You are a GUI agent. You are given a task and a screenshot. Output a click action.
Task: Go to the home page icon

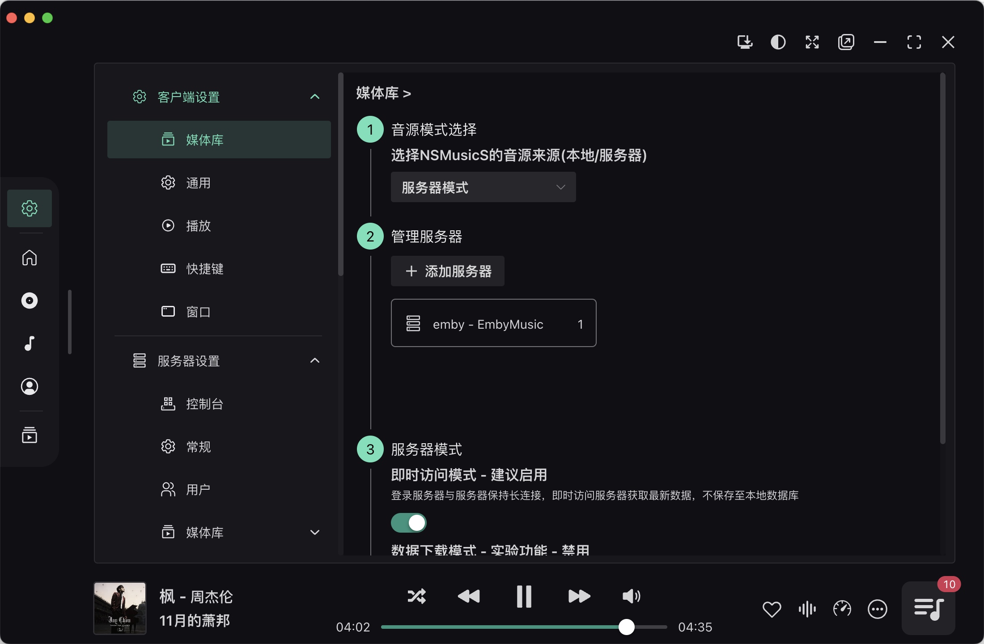click(30, 258)
